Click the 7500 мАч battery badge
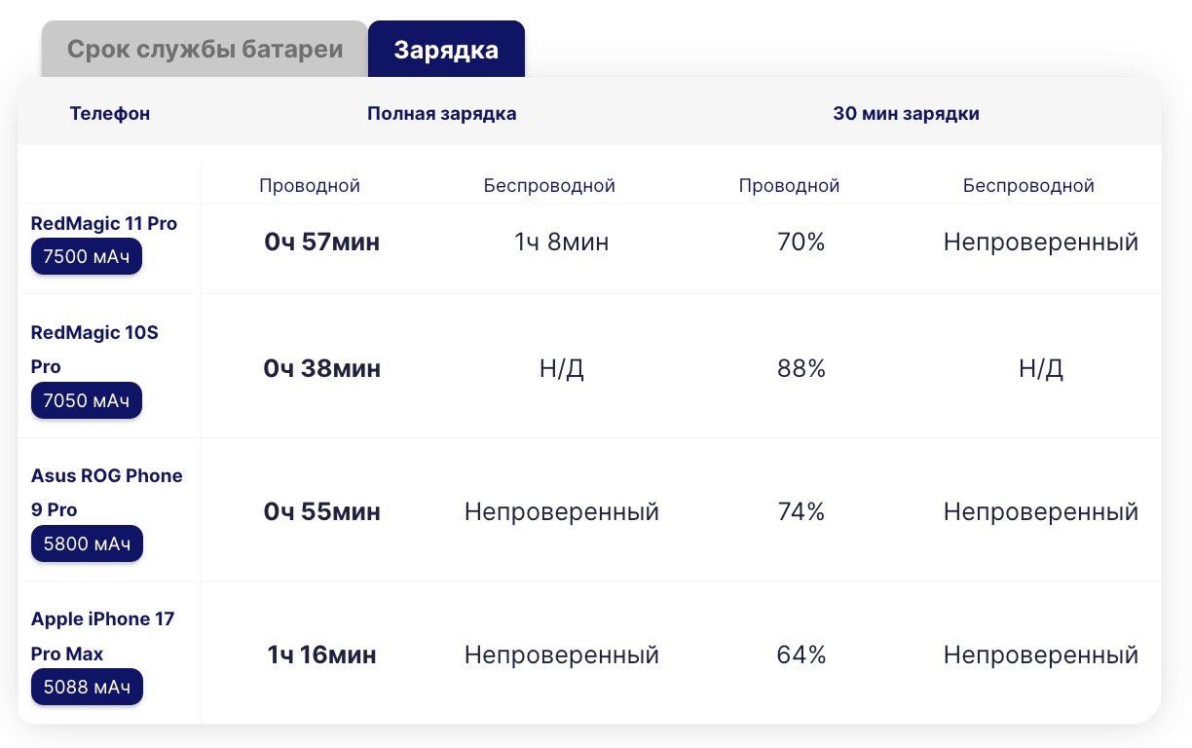1192x748 pixels. tap(87, 258)
